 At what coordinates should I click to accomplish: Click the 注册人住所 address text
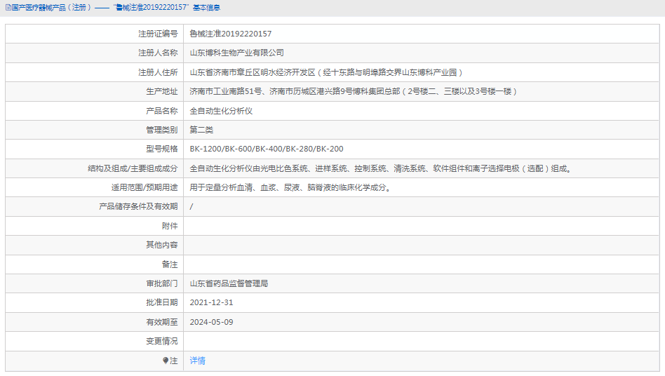(x=326, y=72)
